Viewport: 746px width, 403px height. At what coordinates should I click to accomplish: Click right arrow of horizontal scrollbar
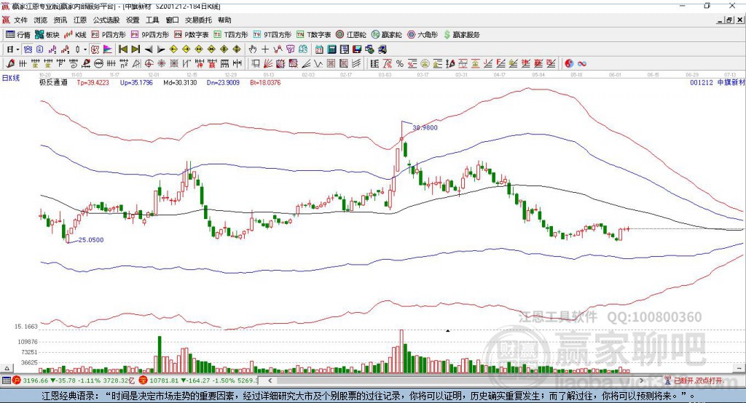coord(641,380)
